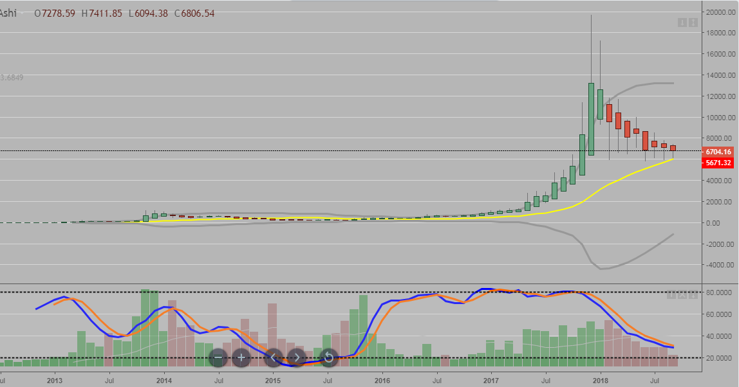Click the close value C6806.54
The width and height of the screenshot is (739, 387).
click(194, 14)
